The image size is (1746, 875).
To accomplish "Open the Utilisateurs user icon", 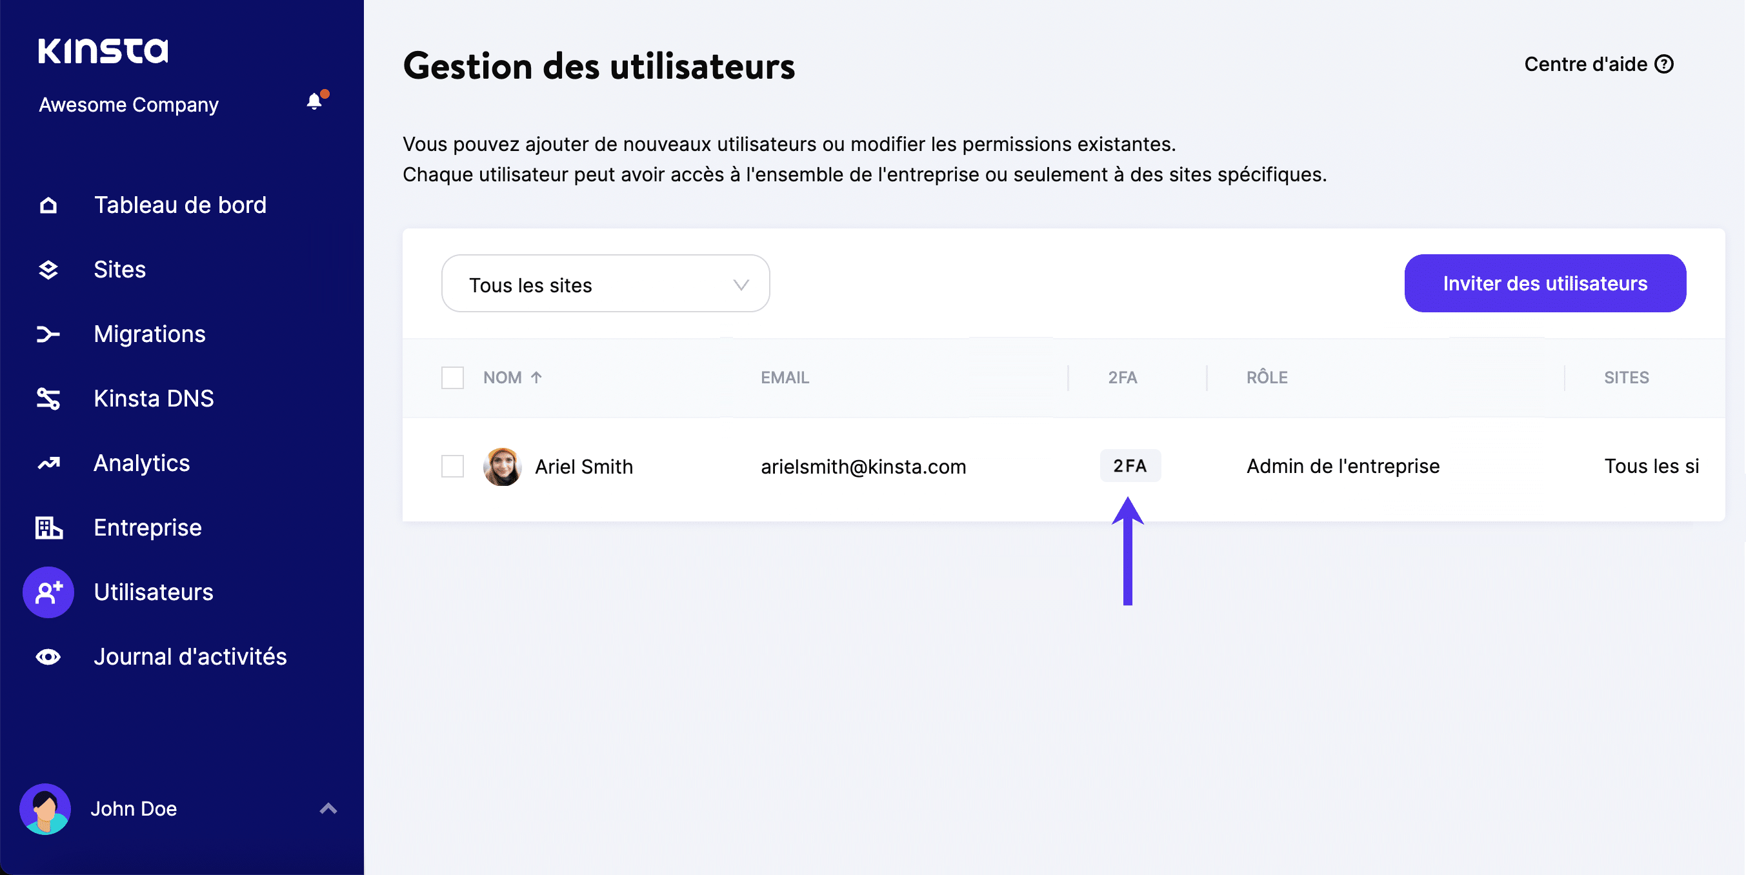I will (x=48, y=592).
